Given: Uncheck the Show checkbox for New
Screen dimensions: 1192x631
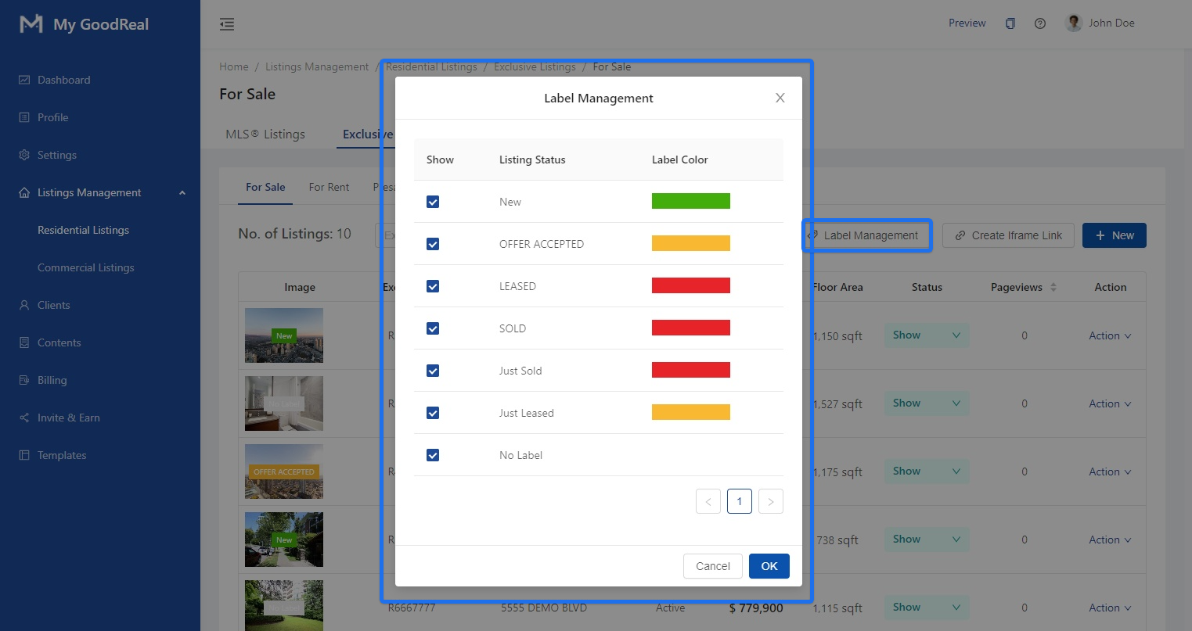Looking at the screenshot, I should pyautogui.click(x=433, y=202).
